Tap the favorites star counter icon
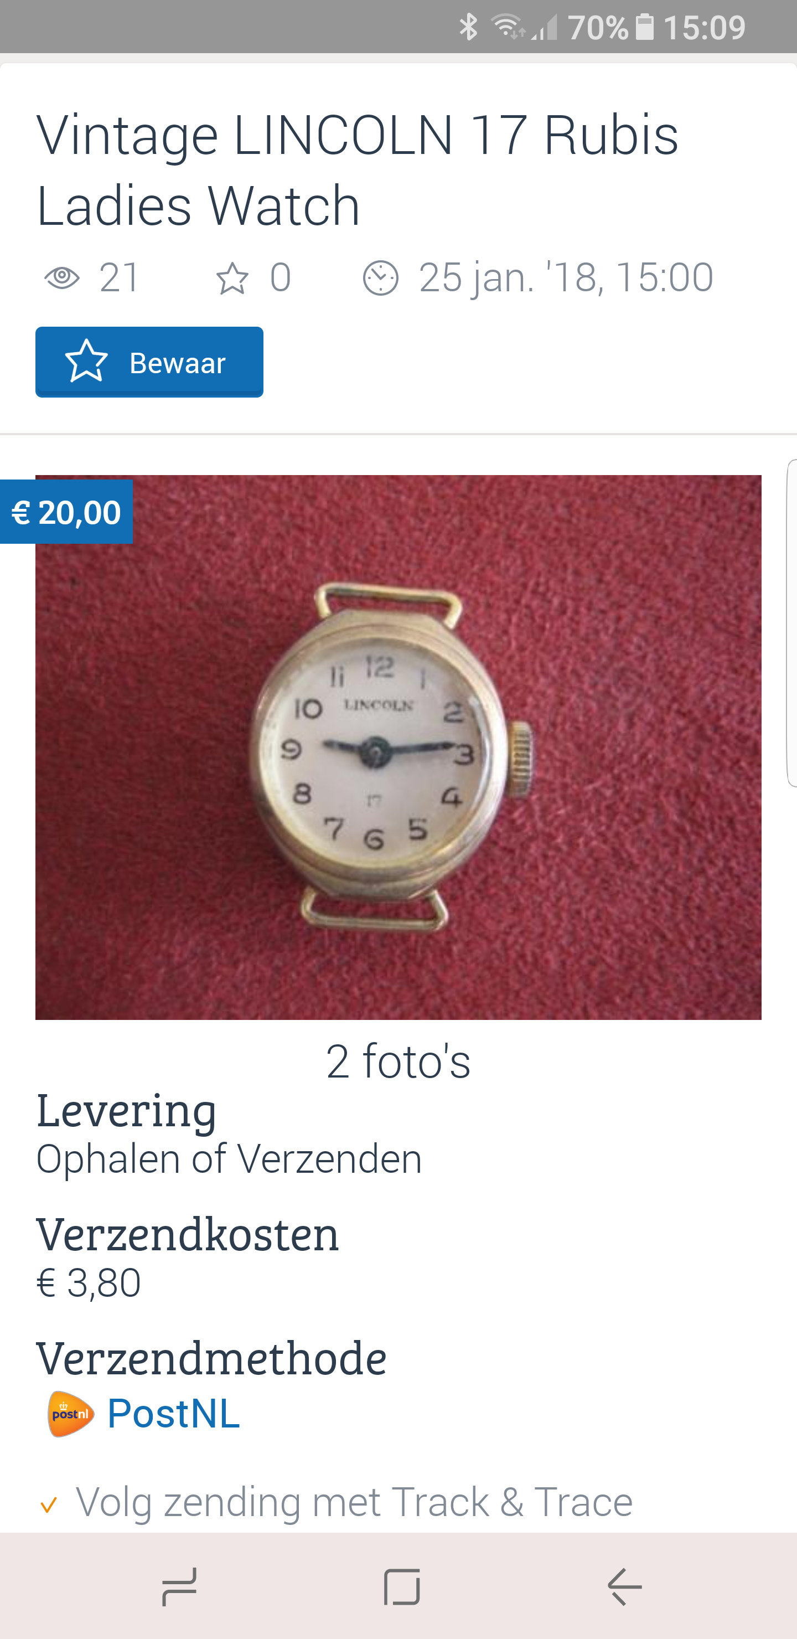 pyautogui.click(x=231, y=278)
